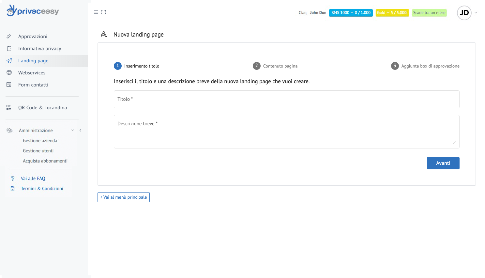Click the Webservices globe icon

[9, 72]
